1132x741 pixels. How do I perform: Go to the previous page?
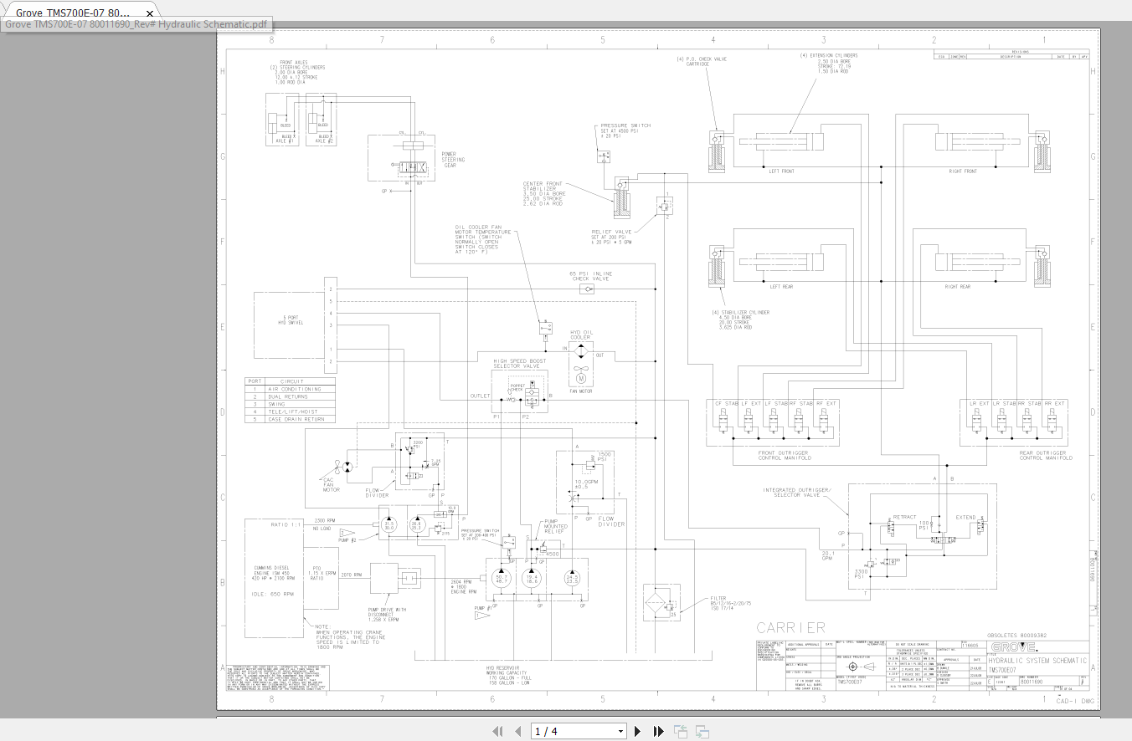click(517, 731)
